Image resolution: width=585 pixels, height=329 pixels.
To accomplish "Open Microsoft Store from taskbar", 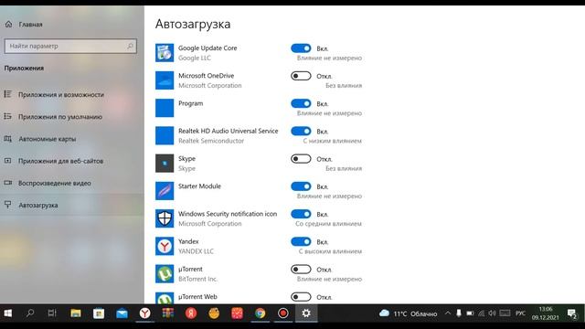I will [99, 313].
